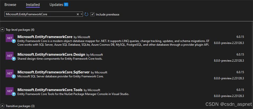Click 'Microsoft SQL Server database provider' description

point(60,76)
